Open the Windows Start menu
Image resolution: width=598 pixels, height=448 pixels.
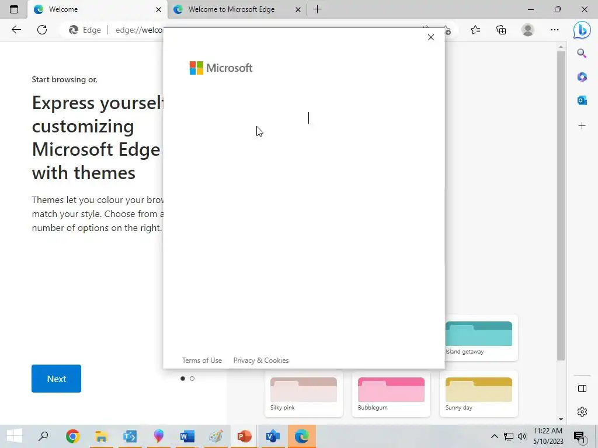(15, 436)
